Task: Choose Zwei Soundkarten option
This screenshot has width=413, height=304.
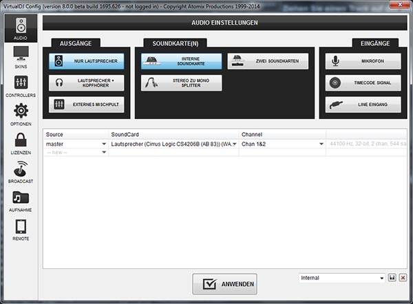Action: click(x=268, y=61)
